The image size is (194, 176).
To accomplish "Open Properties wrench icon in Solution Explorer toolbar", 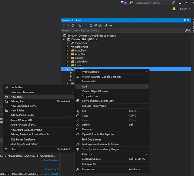I will (106, 25).
